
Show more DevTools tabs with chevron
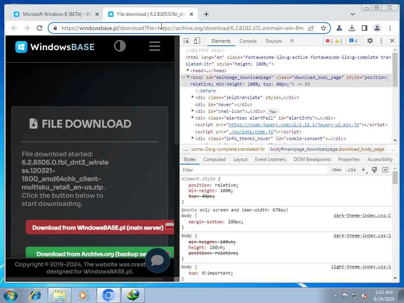(x=292, y=41)
